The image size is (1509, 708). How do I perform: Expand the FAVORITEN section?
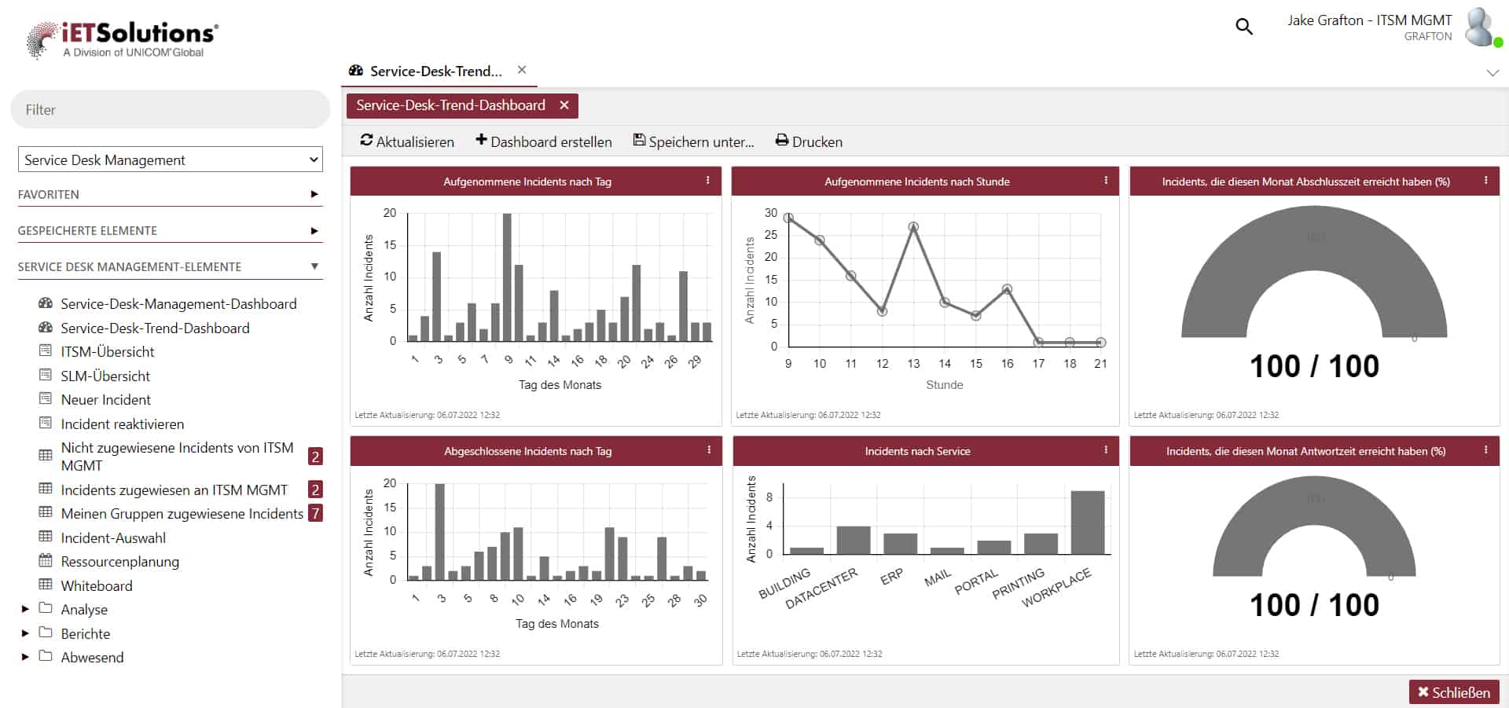click(x=313, y=194)
